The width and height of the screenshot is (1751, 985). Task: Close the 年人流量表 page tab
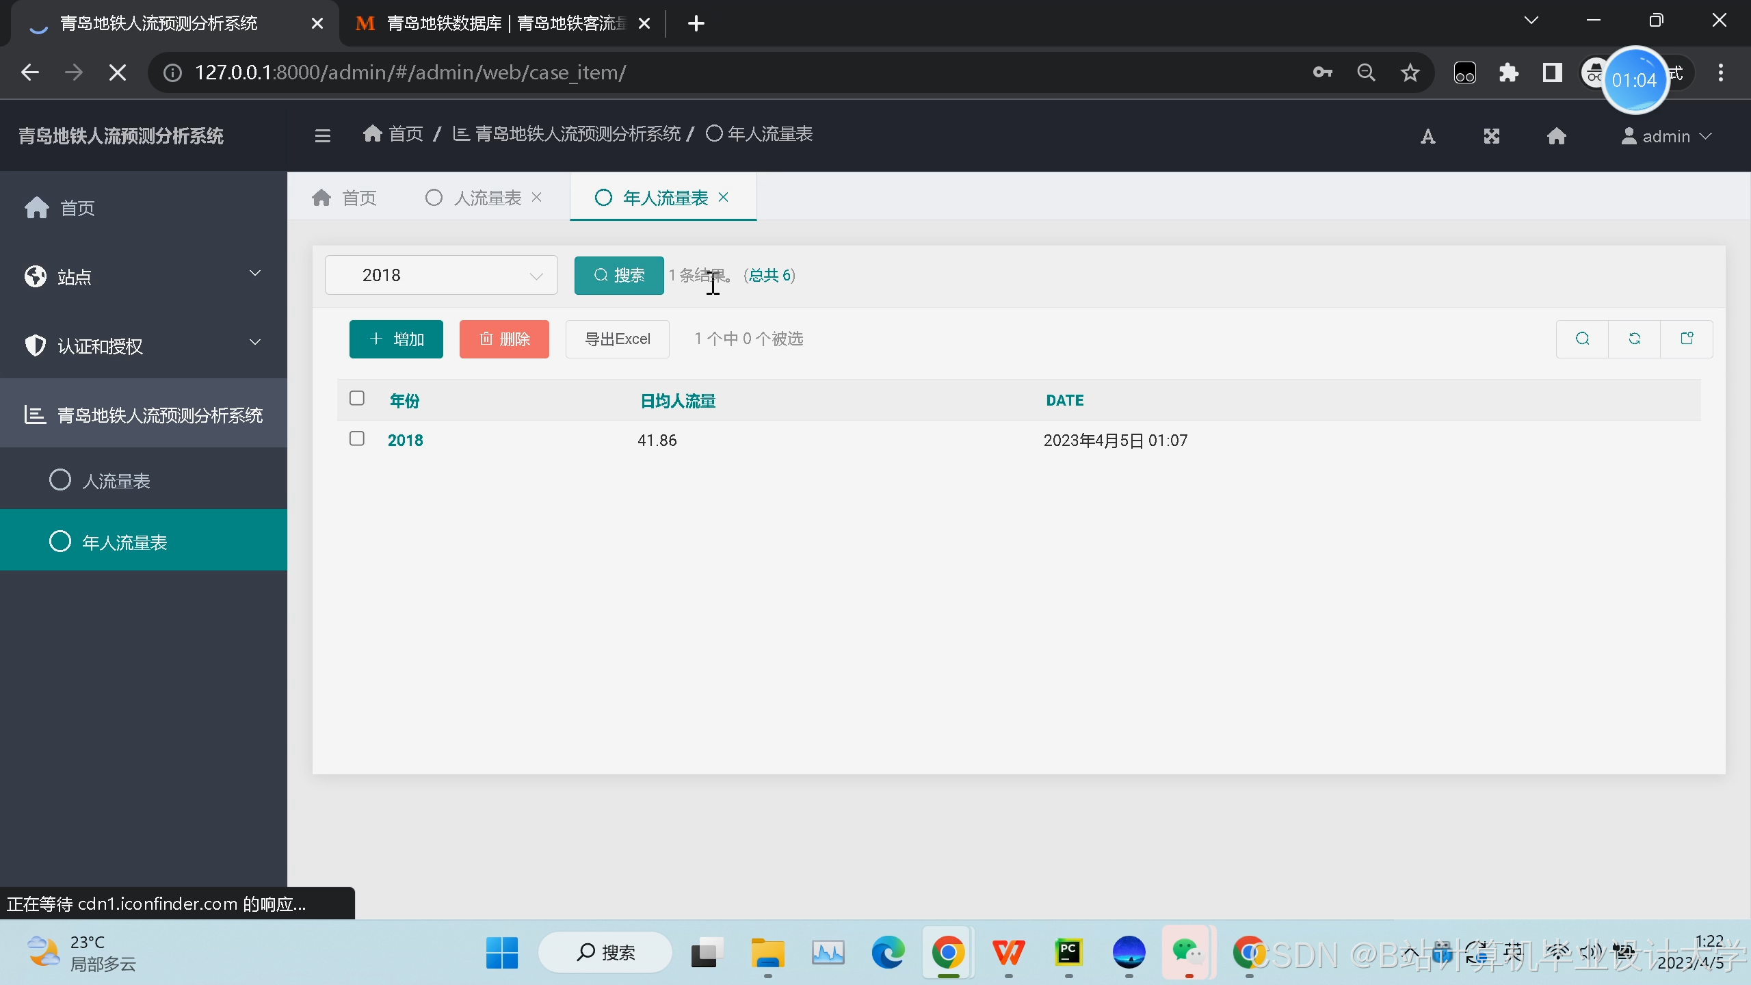(x=724, y=197)
